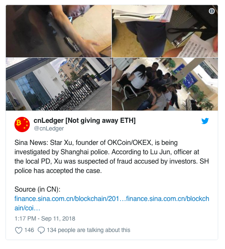Follow the second finance.sina.com.cn/blockchain/coi… link
225x249 pixels.
(168, 199)
